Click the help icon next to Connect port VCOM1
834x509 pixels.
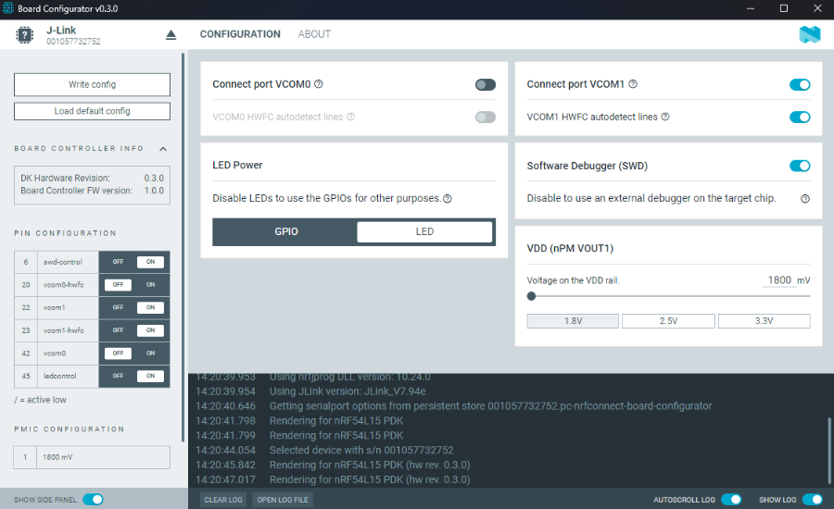pos(633,84)
